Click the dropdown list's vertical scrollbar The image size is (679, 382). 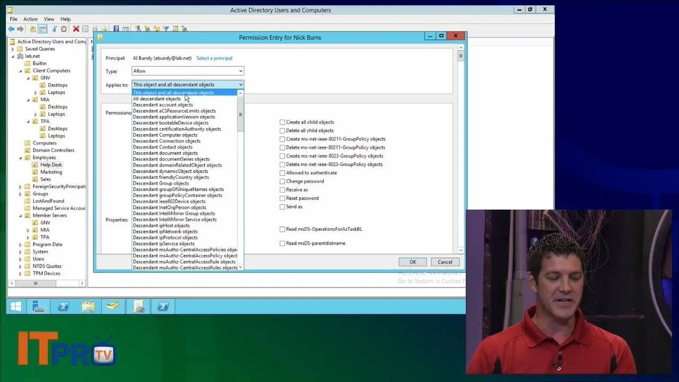click(x=240, y=180)
